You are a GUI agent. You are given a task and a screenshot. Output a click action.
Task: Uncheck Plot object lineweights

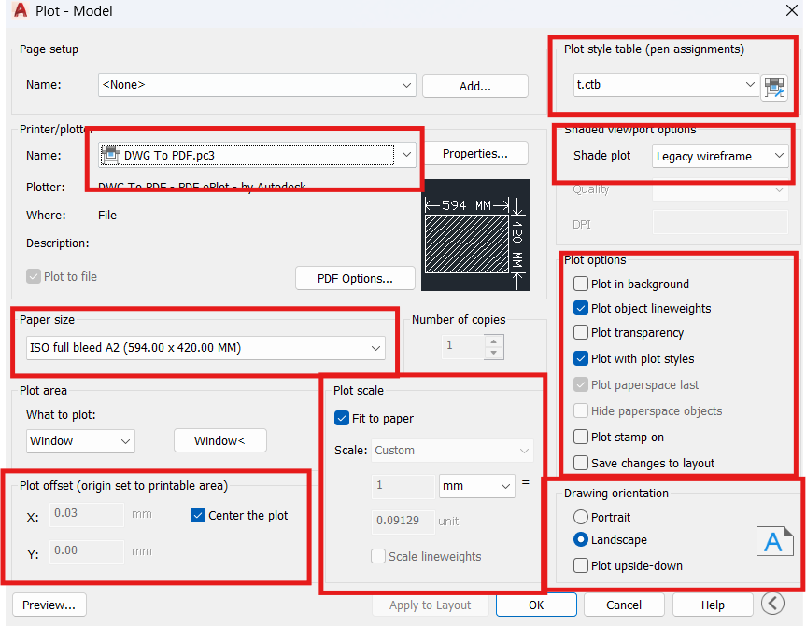click(x=582, y=309)
